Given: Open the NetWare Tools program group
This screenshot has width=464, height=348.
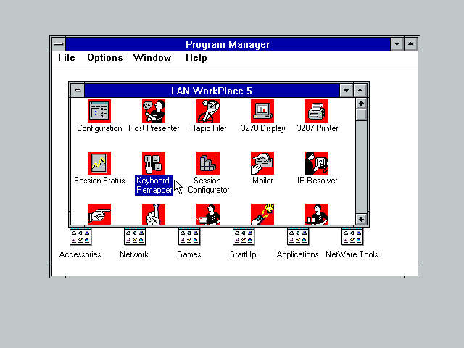Looking at the screenshot, I should [352, 237].
